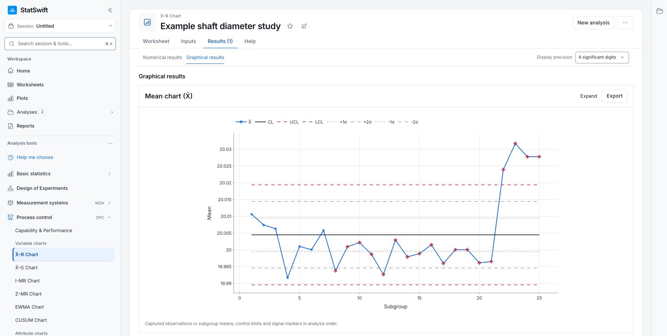Click the StatSwift logo icon
Image resolution: width=667 pixels, height=336 pixels.
pos(12,10)
